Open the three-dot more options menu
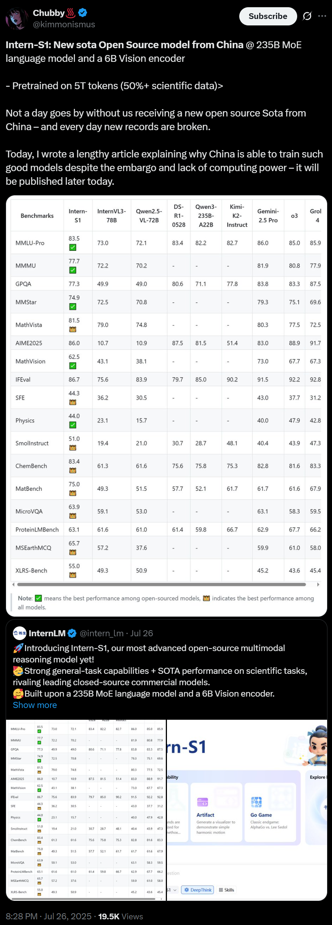Viewport: 332px width, 925px height. click(x=322, y=16)
